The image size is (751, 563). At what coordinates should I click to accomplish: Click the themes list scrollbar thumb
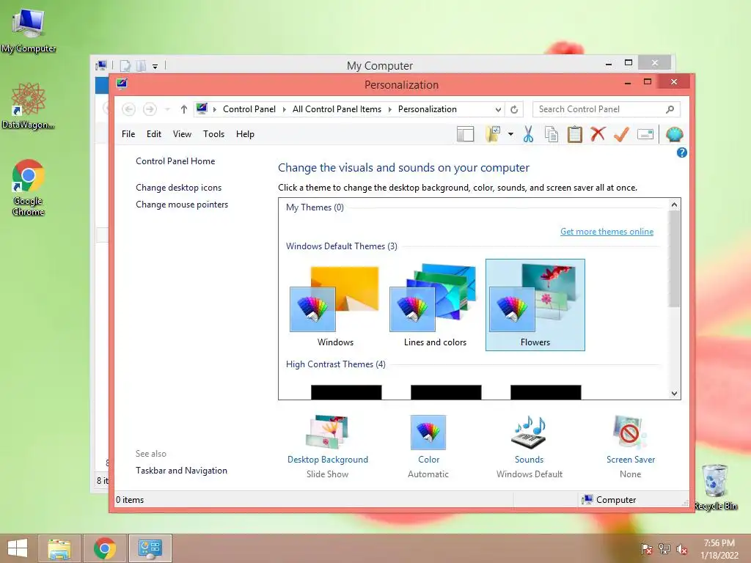point(675,259)
